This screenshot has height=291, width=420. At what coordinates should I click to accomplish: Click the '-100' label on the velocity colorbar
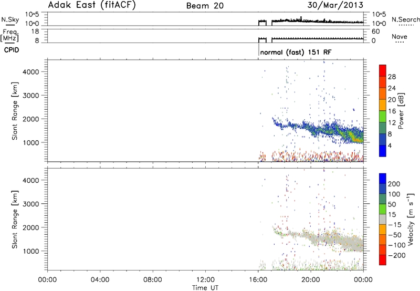coord(397,245)
